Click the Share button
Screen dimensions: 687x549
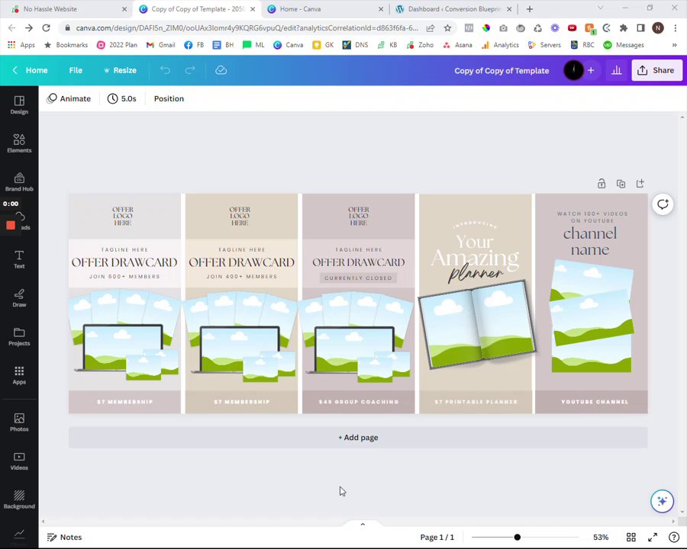tap(656, 70)
